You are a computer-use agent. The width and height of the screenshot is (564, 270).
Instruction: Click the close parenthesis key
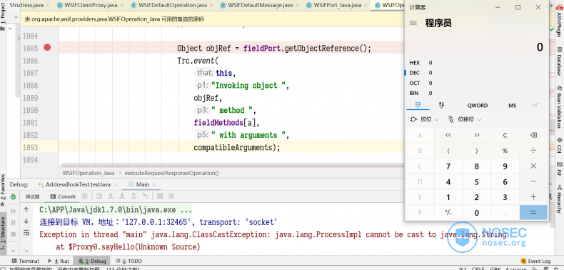tap(477, 151)
